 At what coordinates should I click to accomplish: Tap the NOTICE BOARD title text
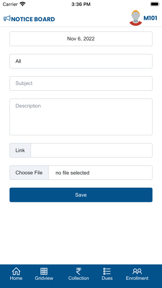33,19
